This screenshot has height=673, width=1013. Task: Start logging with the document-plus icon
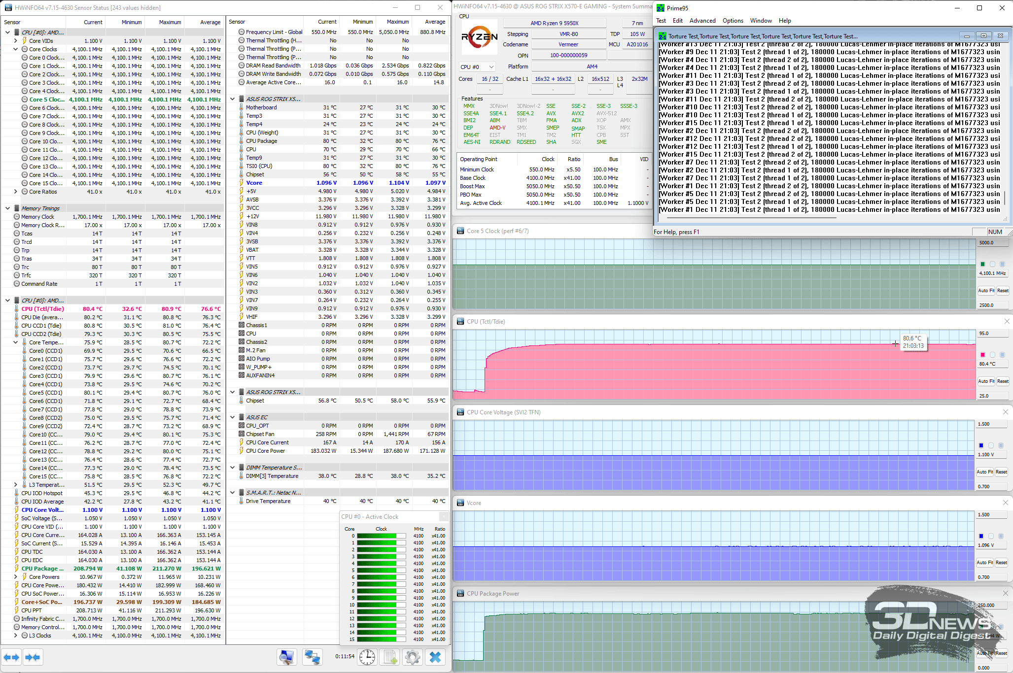(390, 657)
